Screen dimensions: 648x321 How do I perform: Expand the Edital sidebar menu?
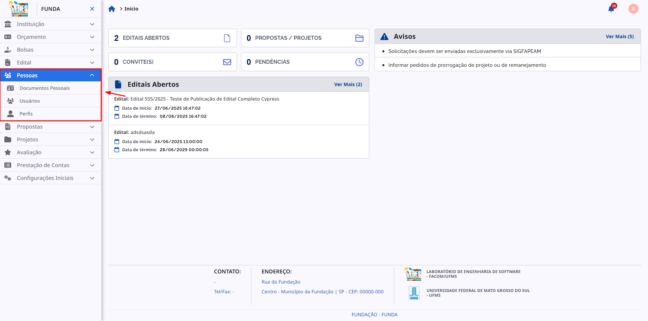(51, 62)
